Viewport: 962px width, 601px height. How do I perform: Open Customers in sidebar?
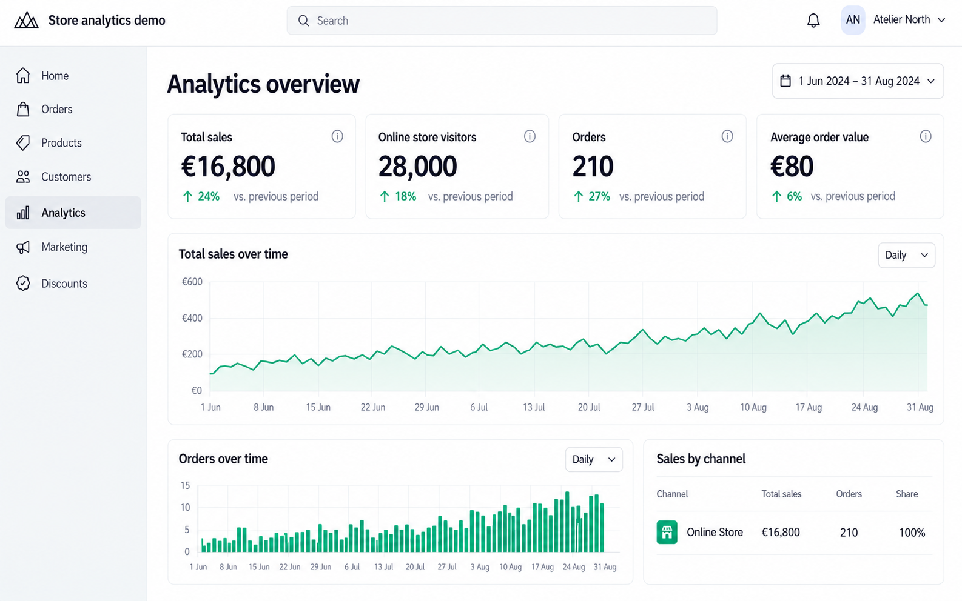(73, 177)
